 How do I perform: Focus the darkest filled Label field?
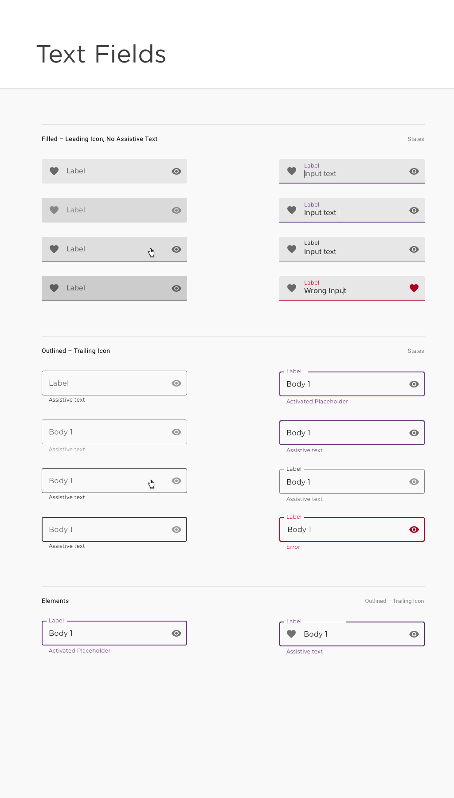(114, 288)
